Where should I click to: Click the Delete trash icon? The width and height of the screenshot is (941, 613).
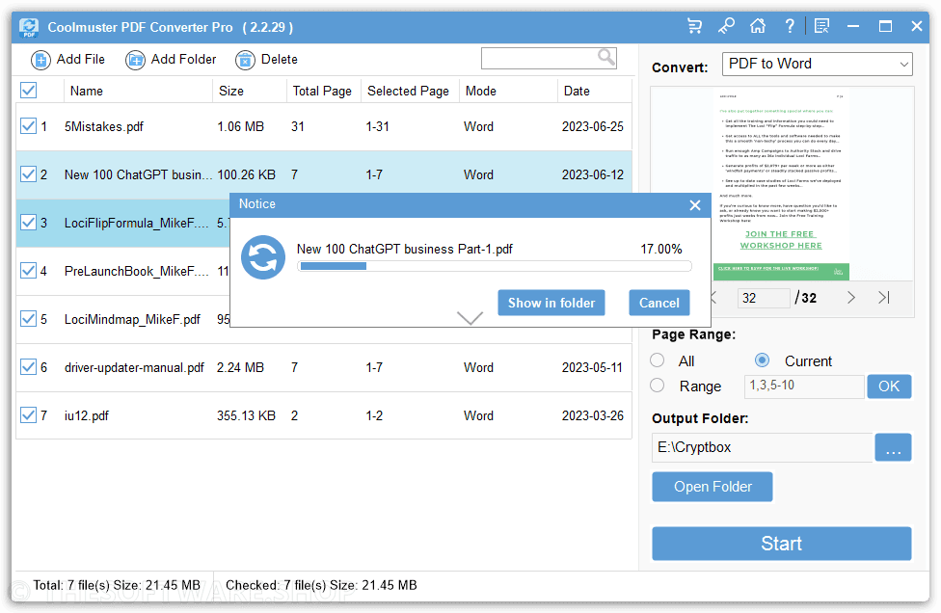[245, 60]
